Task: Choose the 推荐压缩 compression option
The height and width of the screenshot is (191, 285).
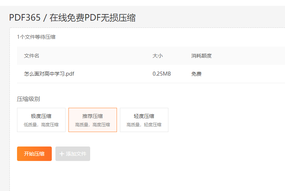Action: point(93,120)
